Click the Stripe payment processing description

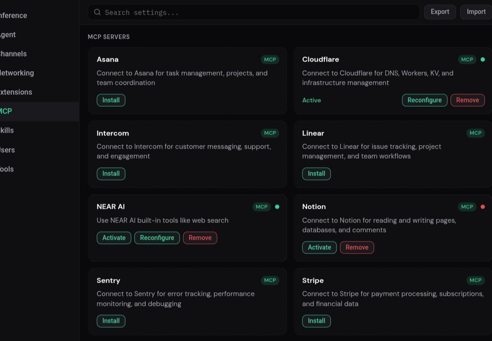pyautogui.click(x=393, y=299)
